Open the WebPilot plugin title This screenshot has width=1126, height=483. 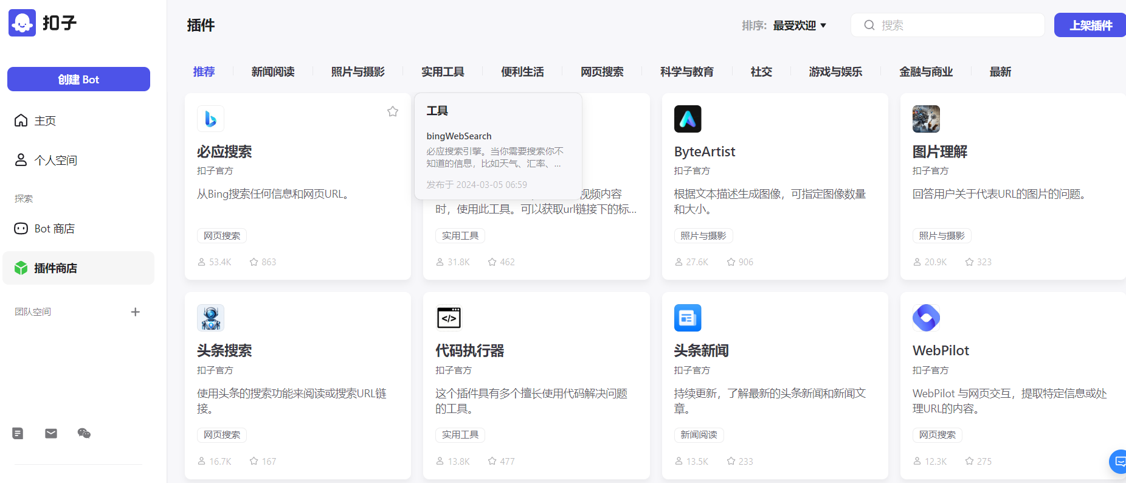(941, 350)
